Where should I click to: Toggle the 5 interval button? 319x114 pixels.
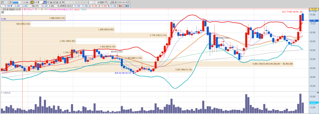click(72, 2)
